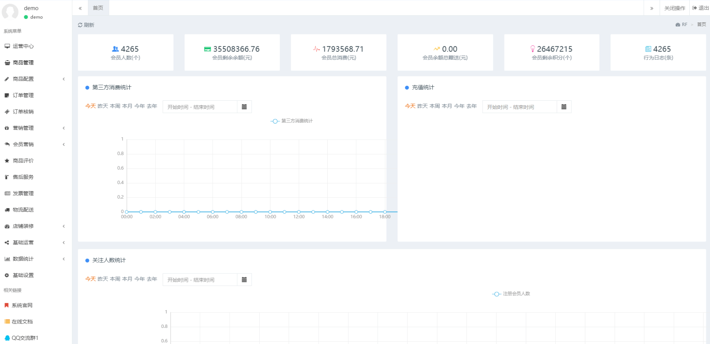This screenshot has width=710, height=344.
Task: Click the 第三方消费统计 date range field
Action: click(x=200, y=107)
